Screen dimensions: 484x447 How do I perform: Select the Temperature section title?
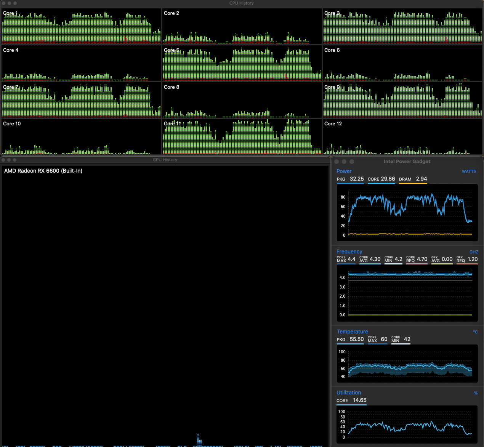click(x=353, y=332)
